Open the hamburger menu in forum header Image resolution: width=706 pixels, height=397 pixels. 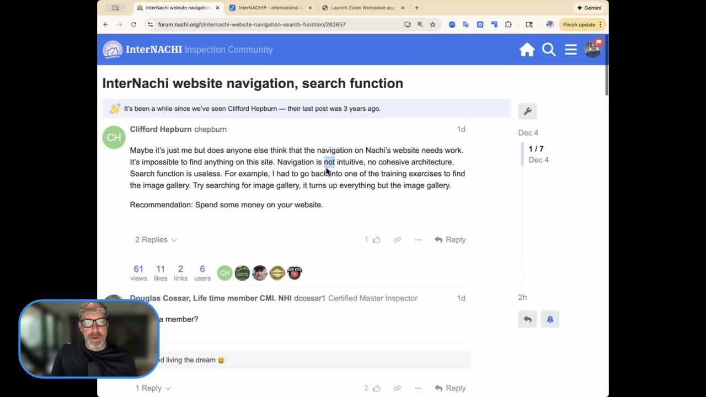pos(571,50)
